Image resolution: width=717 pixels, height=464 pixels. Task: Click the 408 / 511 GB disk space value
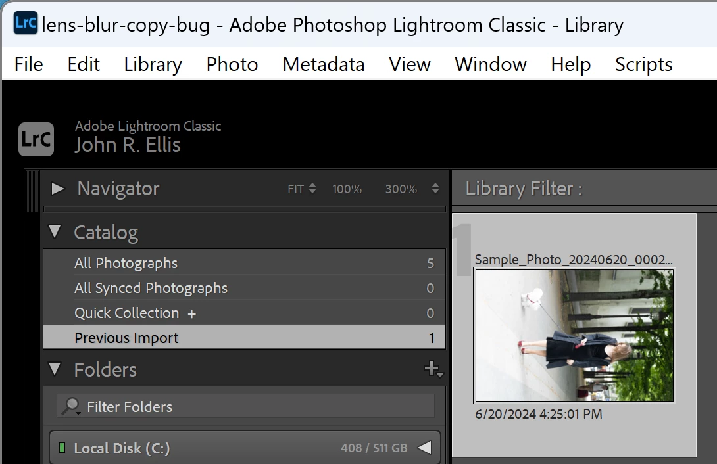(x=374, y=448)
